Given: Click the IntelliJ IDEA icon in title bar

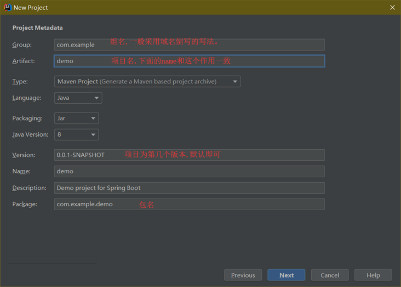Looking at the screenshot, I should 8,7.
